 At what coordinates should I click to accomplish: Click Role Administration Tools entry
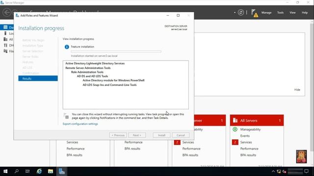coord(87,72)
